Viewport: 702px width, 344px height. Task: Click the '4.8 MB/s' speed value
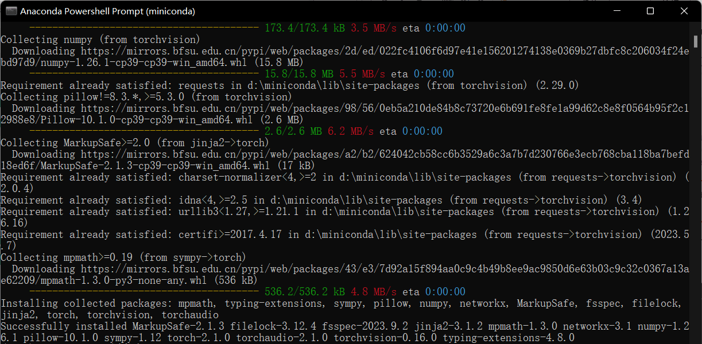[374, 292]
